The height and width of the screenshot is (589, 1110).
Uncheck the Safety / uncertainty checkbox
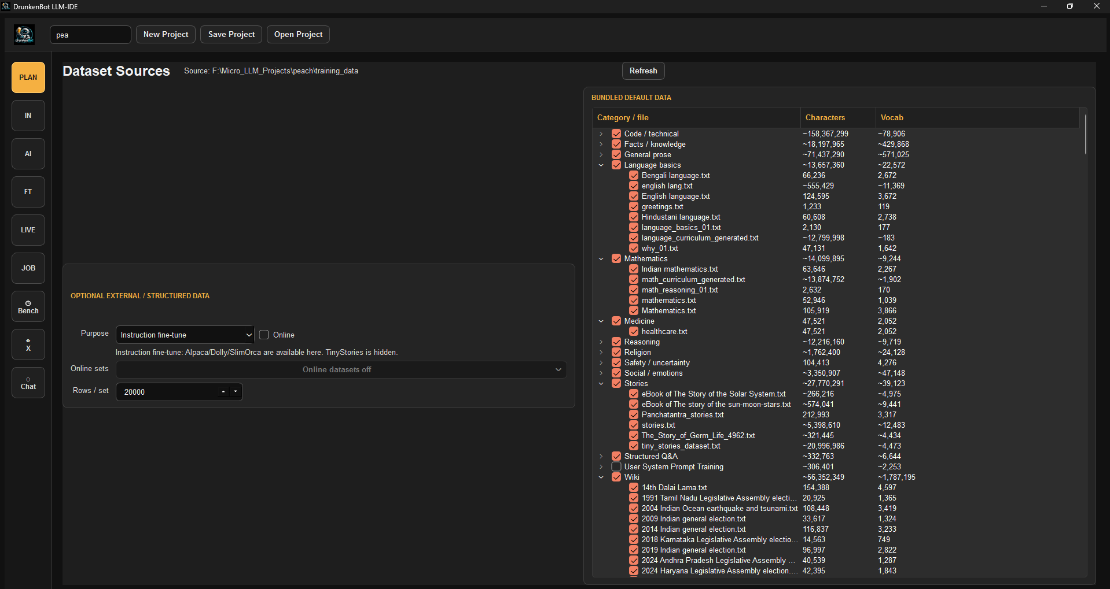(x=616, y=362)
